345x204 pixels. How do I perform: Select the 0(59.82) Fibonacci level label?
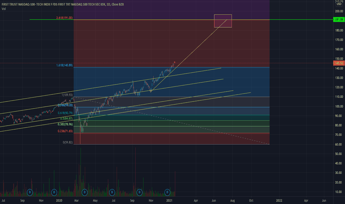68,142
